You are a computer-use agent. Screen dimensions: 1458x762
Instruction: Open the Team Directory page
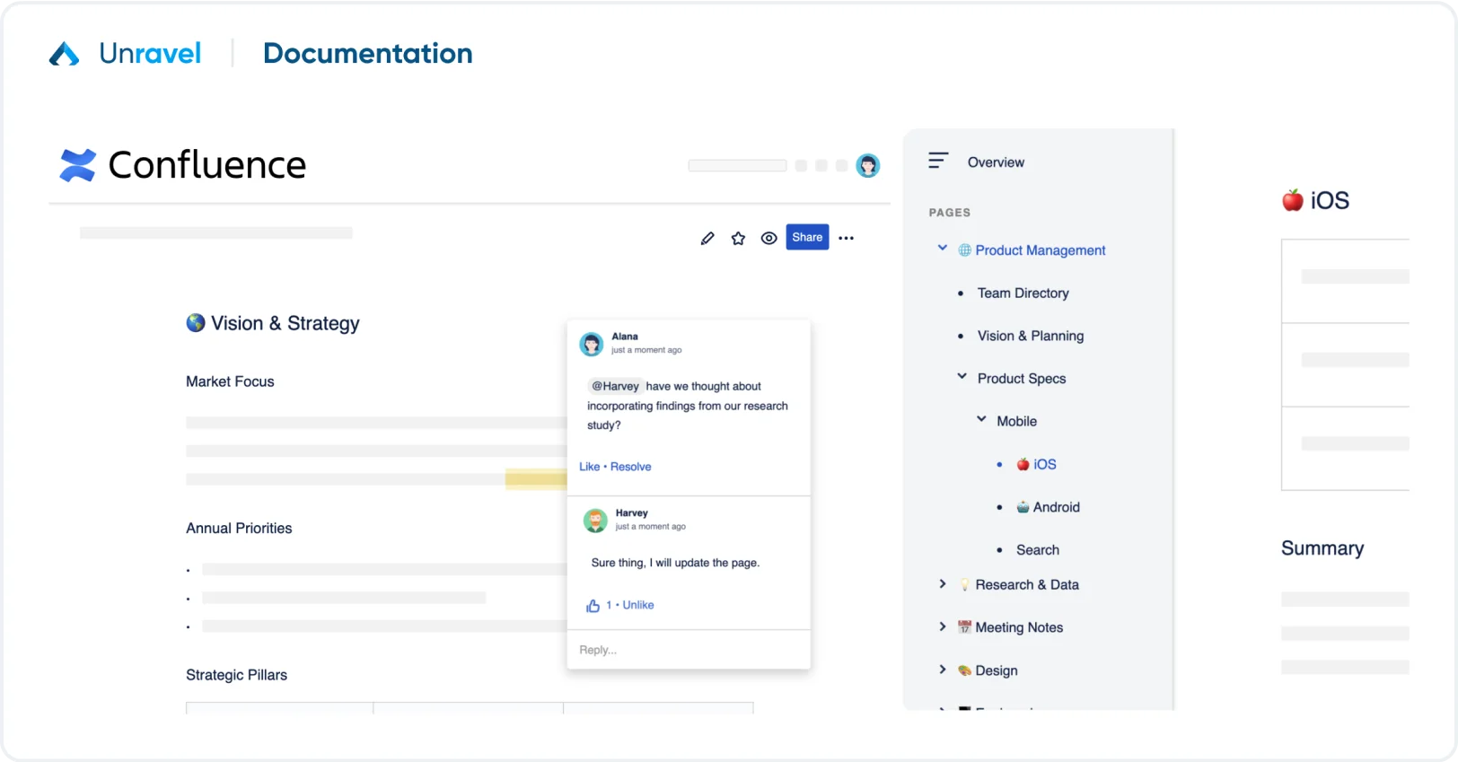1023,293
